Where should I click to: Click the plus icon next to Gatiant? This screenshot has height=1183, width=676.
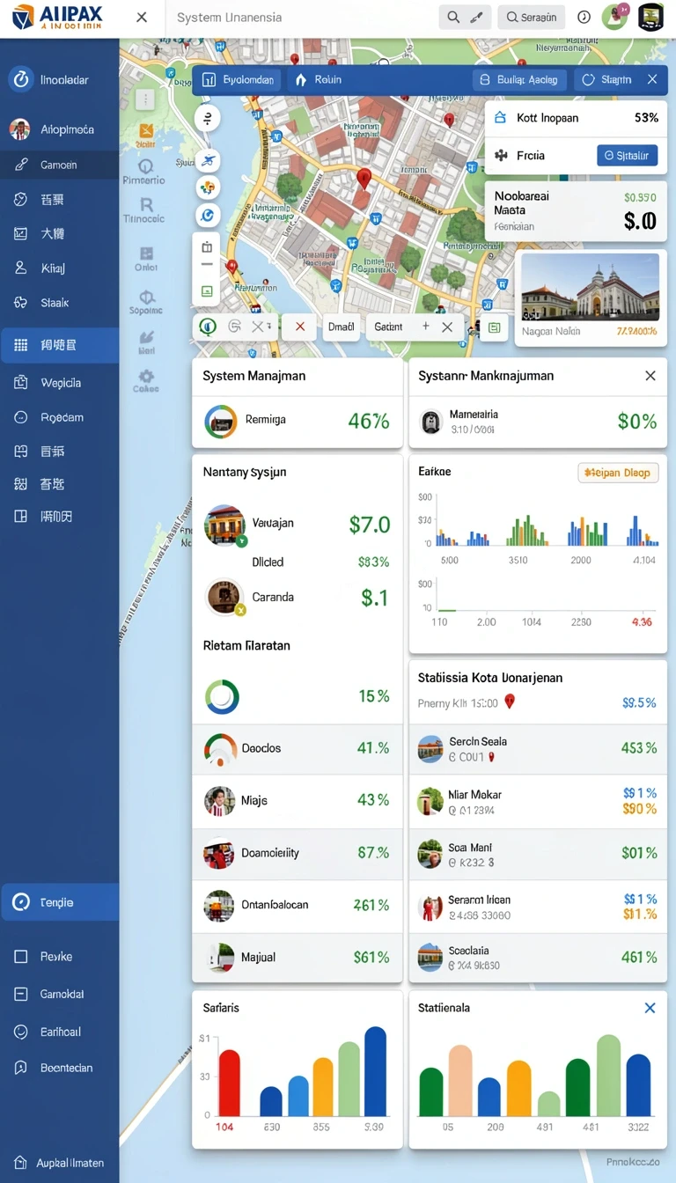pyautogui.click(x=425, y=327)
